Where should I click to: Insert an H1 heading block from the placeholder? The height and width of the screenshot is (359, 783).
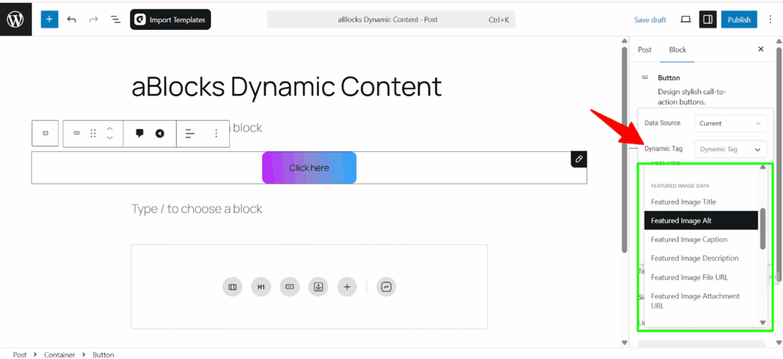point(261,286)
